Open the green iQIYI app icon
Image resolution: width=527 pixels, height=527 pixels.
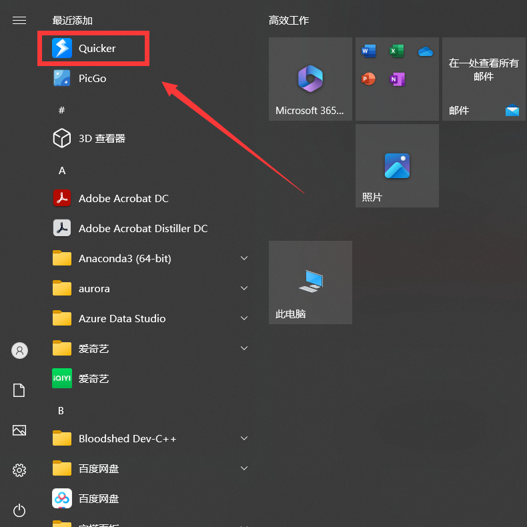point(62,378)
